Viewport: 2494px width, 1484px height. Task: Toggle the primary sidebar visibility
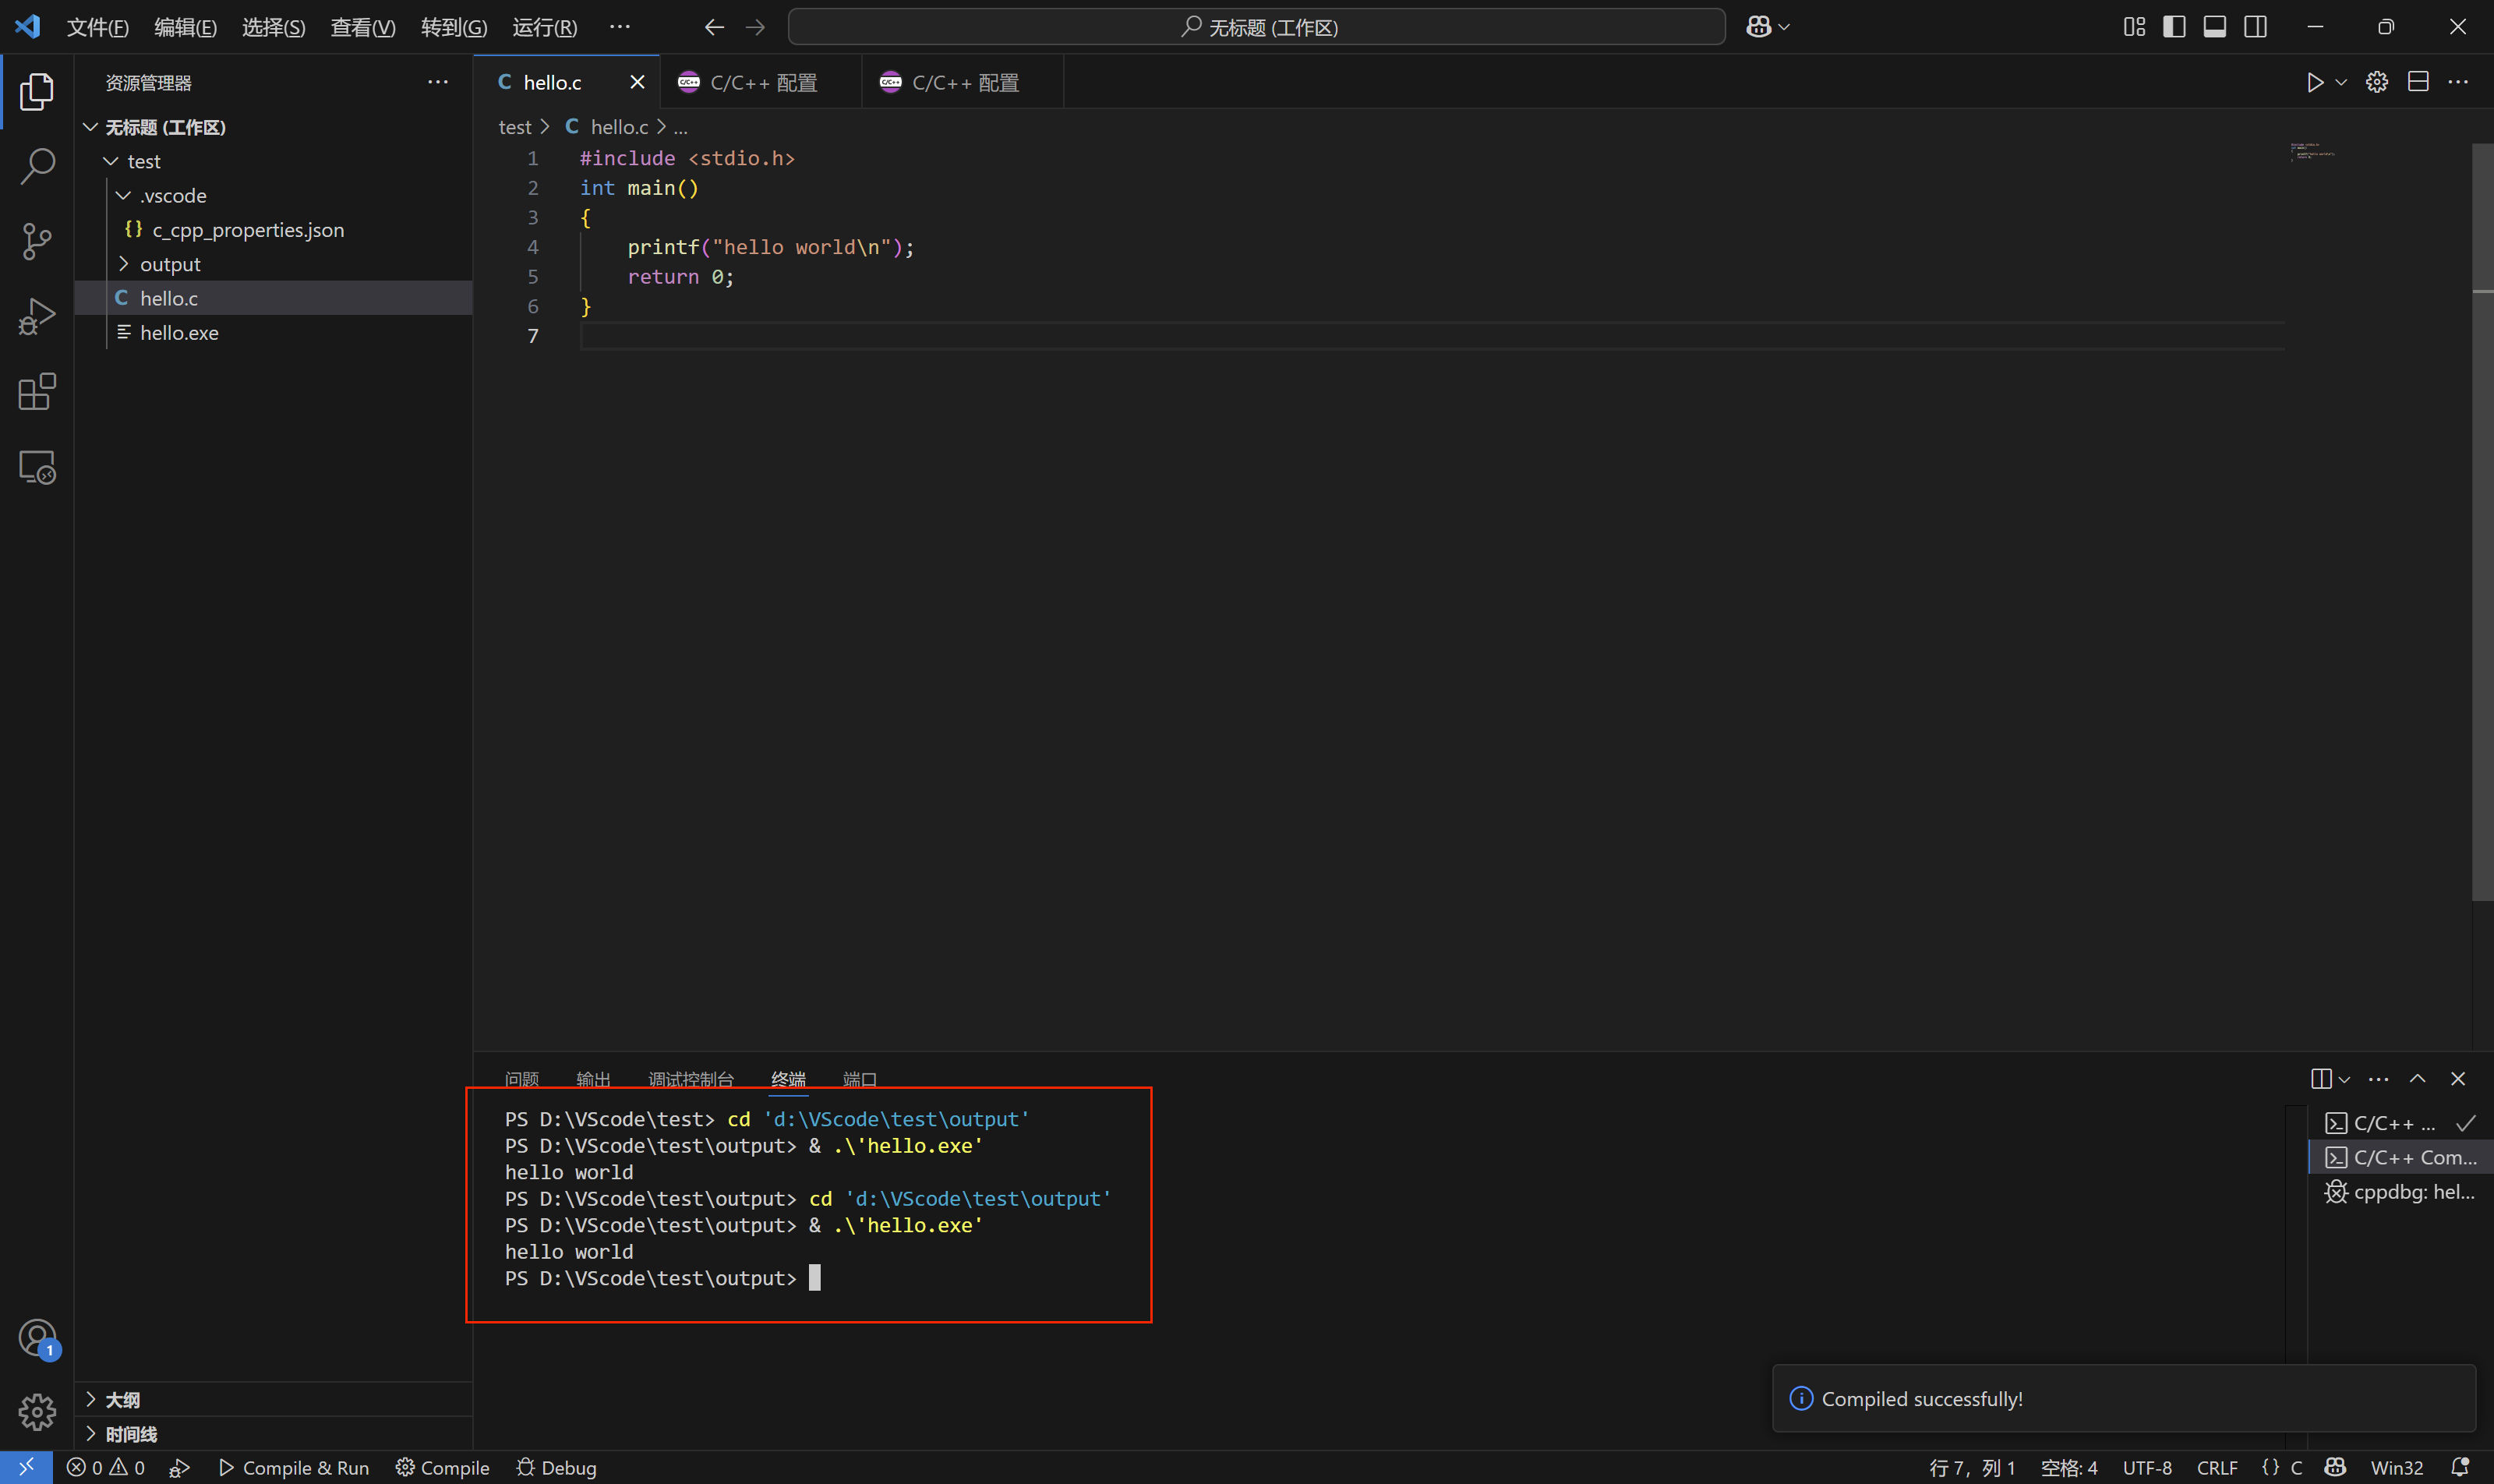click(x=2175, y=27)
